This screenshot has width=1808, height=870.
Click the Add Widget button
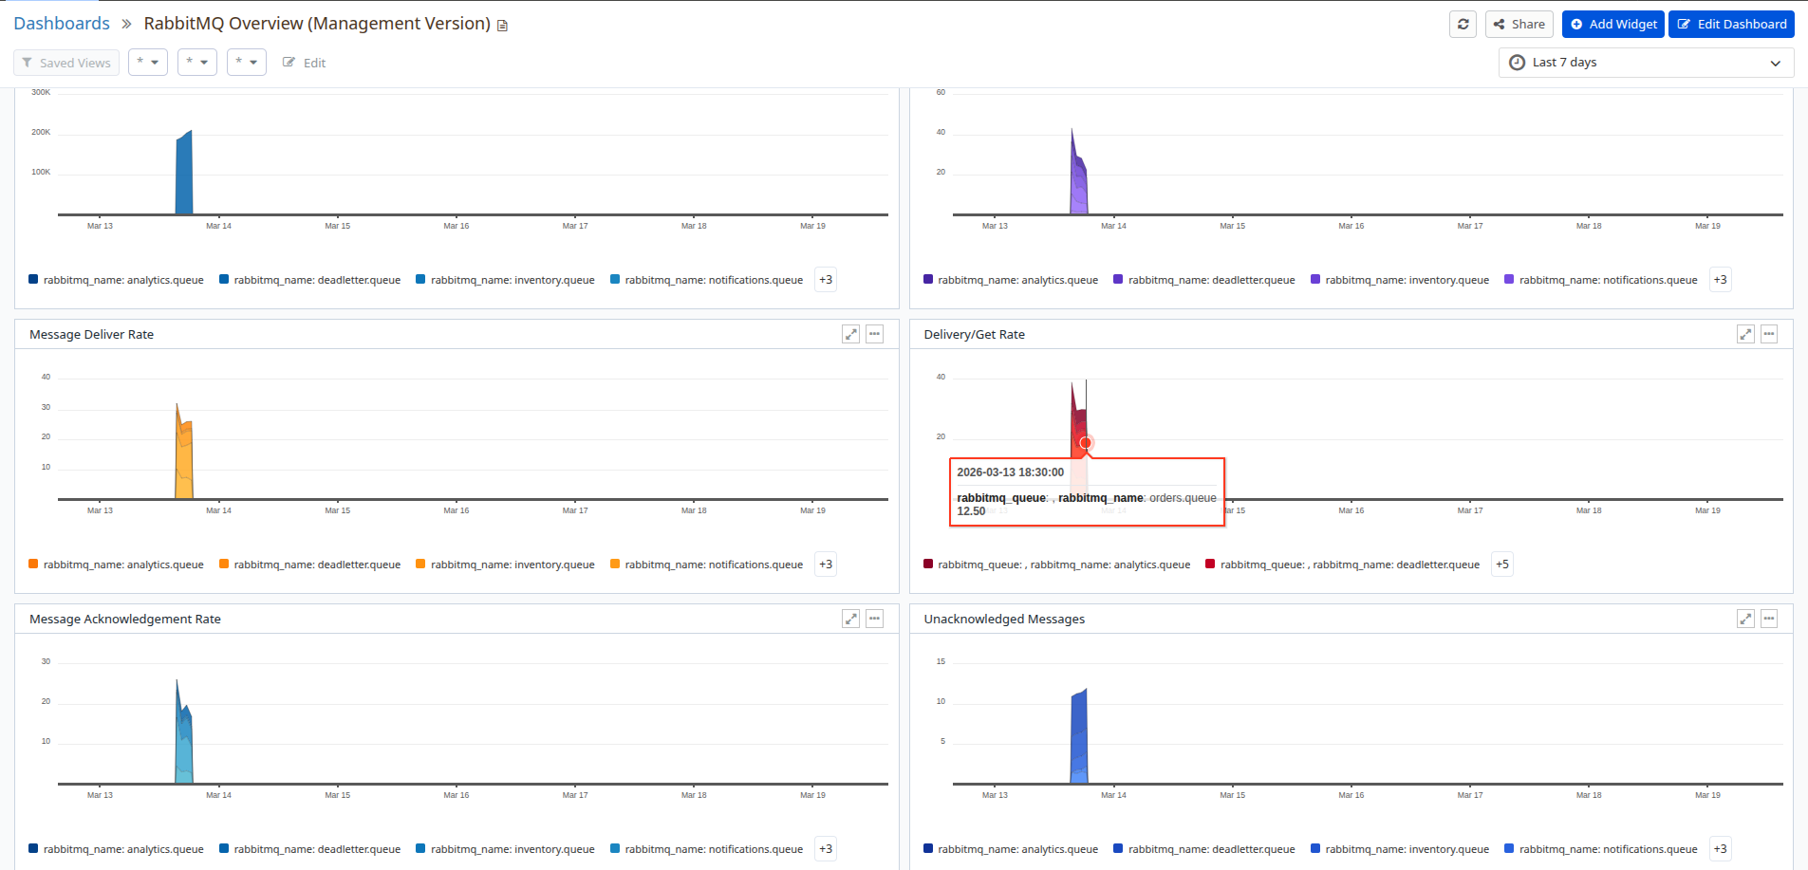tap(1612, 24)
